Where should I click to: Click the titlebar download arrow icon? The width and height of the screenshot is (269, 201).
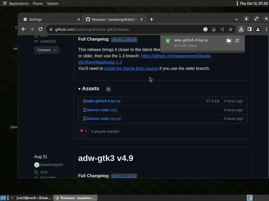(246, 19)
